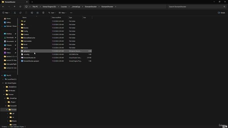228x128 pixels.
Task: Click the Rename toolbar icon
Action: click(x=32, y=13)
